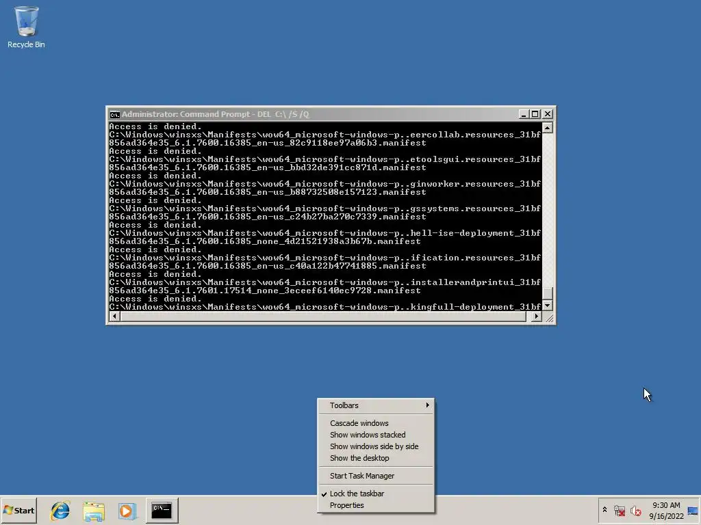Click the line containing ginworker.resources
This screenshot has width=701, height=525.
324,184
